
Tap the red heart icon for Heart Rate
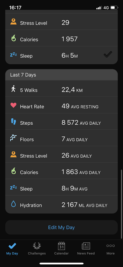point(14,106)
